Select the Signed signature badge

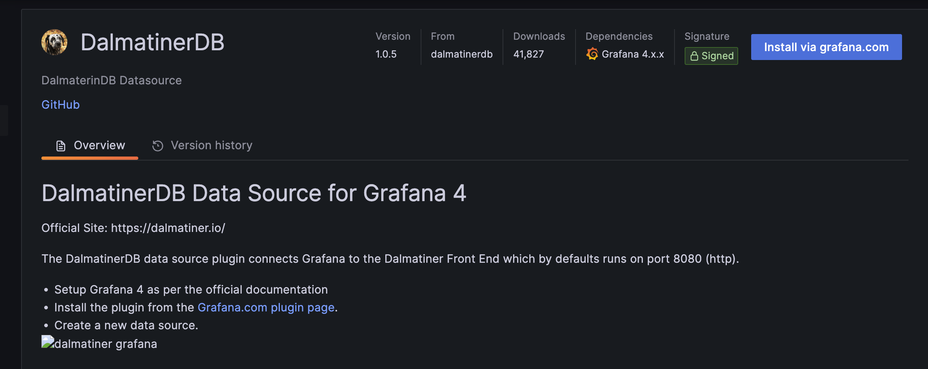(x=711, y=56)
